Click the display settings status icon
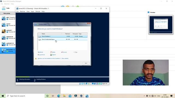The width and height of the screenshot is (175, 98). click(x=93, y=84)
